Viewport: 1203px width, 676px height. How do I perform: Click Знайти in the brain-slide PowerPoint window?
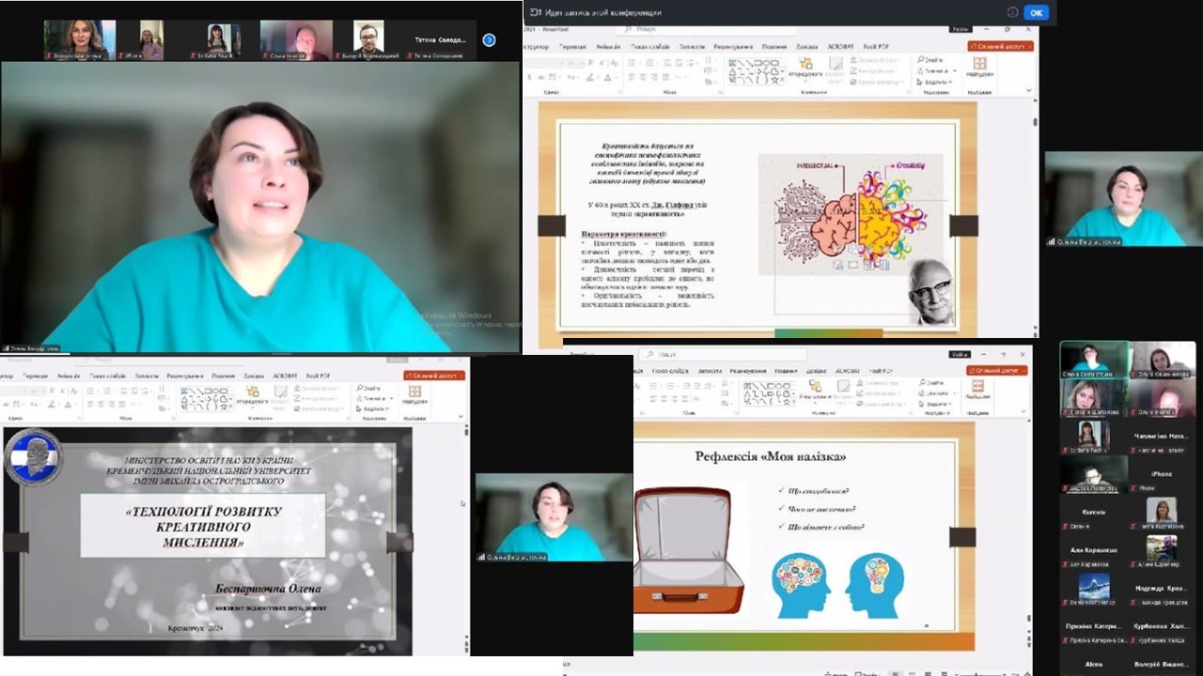pos(931,59)
